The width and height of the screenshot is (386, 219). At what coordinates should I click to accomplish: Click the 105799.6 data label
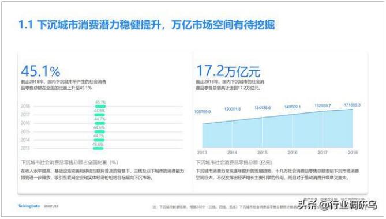[x=203, y=112]
